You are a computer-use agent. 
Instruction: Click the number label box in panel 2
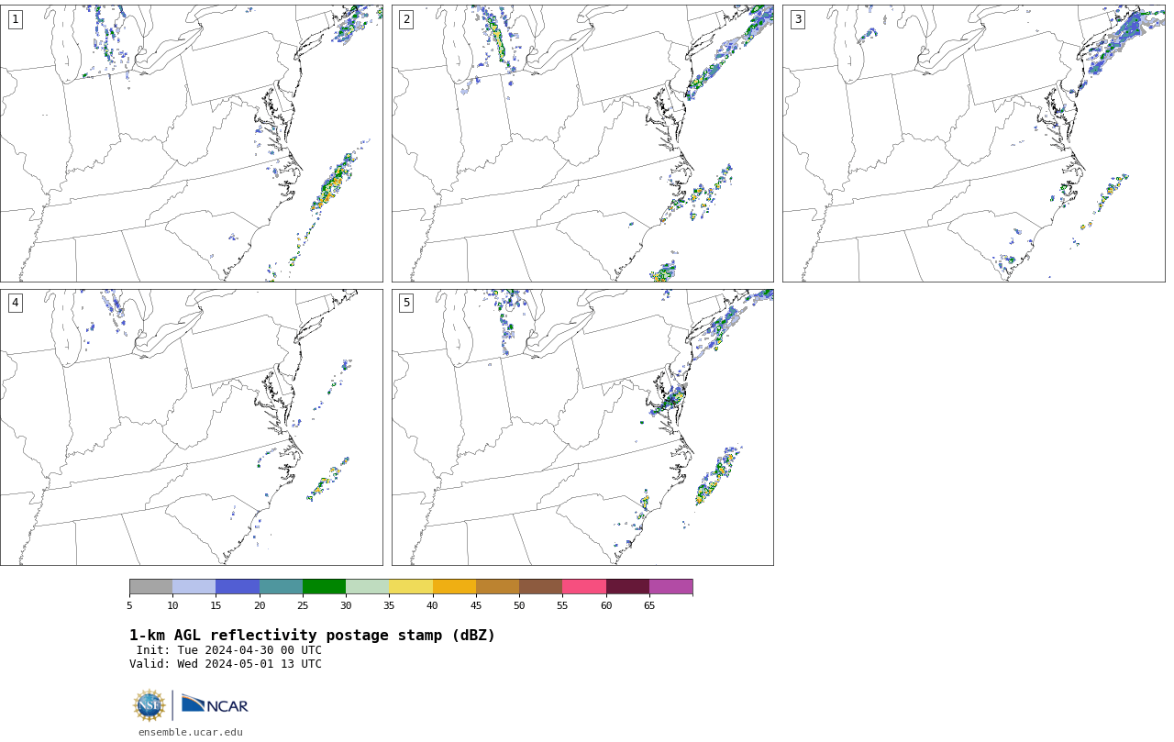[406, 19]
